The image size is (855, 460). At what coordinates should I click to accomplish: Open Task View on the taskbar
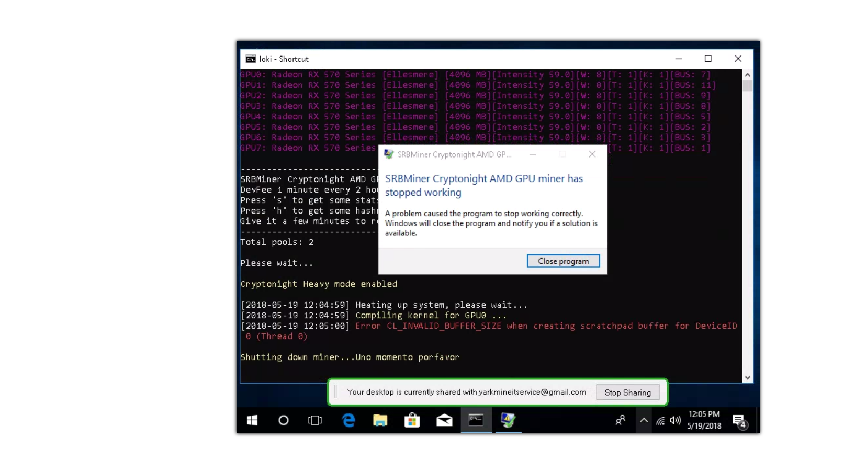(315, 420)
